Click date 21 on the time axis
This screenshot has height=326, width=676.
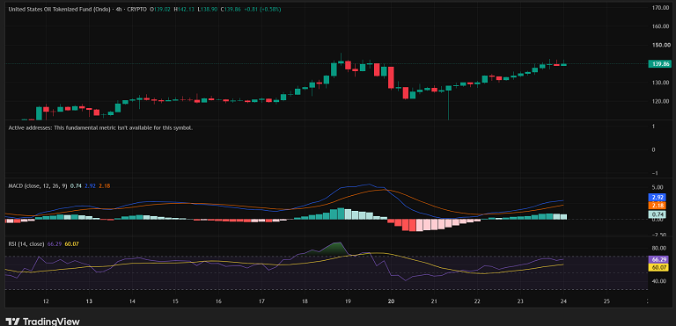pos(434,301)
